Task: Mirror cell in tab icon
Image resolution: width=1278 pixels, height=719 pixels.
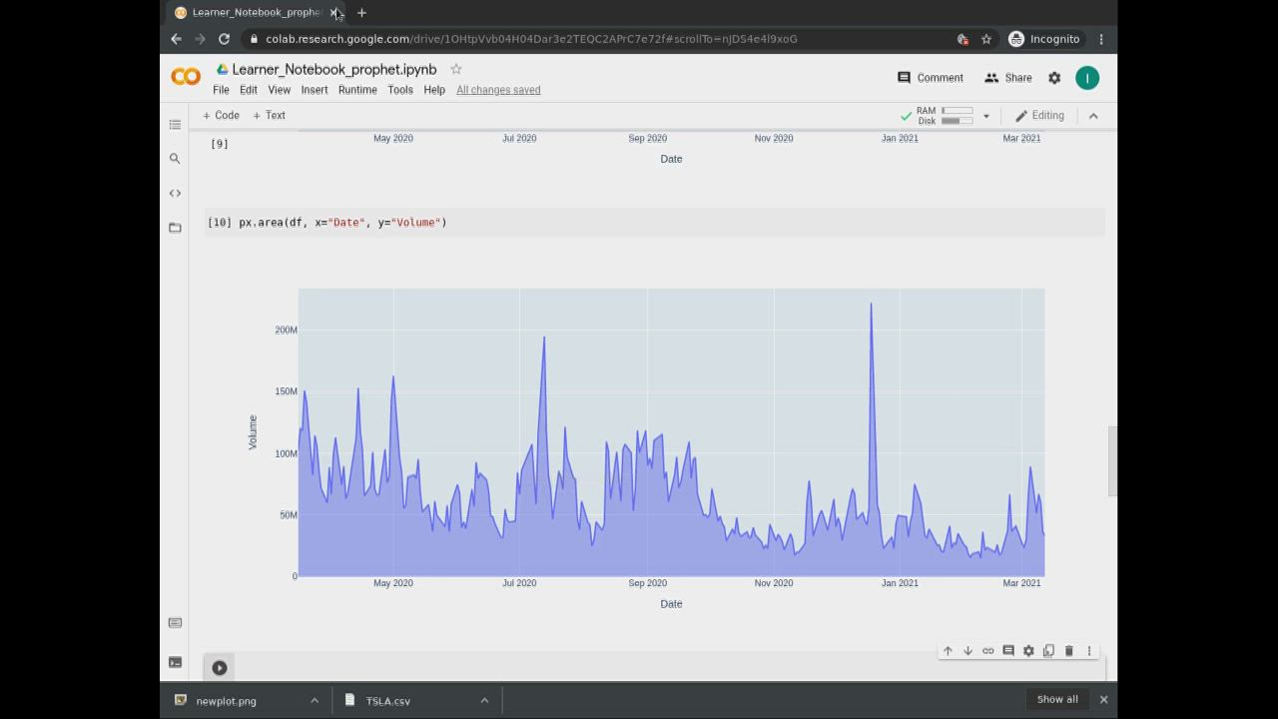Action: pyautogui.click(x=1048, y=651)
